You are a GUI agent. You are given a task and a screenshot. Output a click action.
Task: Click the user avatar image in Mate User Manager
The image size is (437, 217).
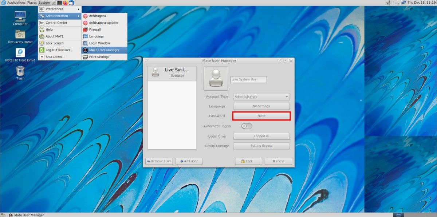tap(216, 78)
